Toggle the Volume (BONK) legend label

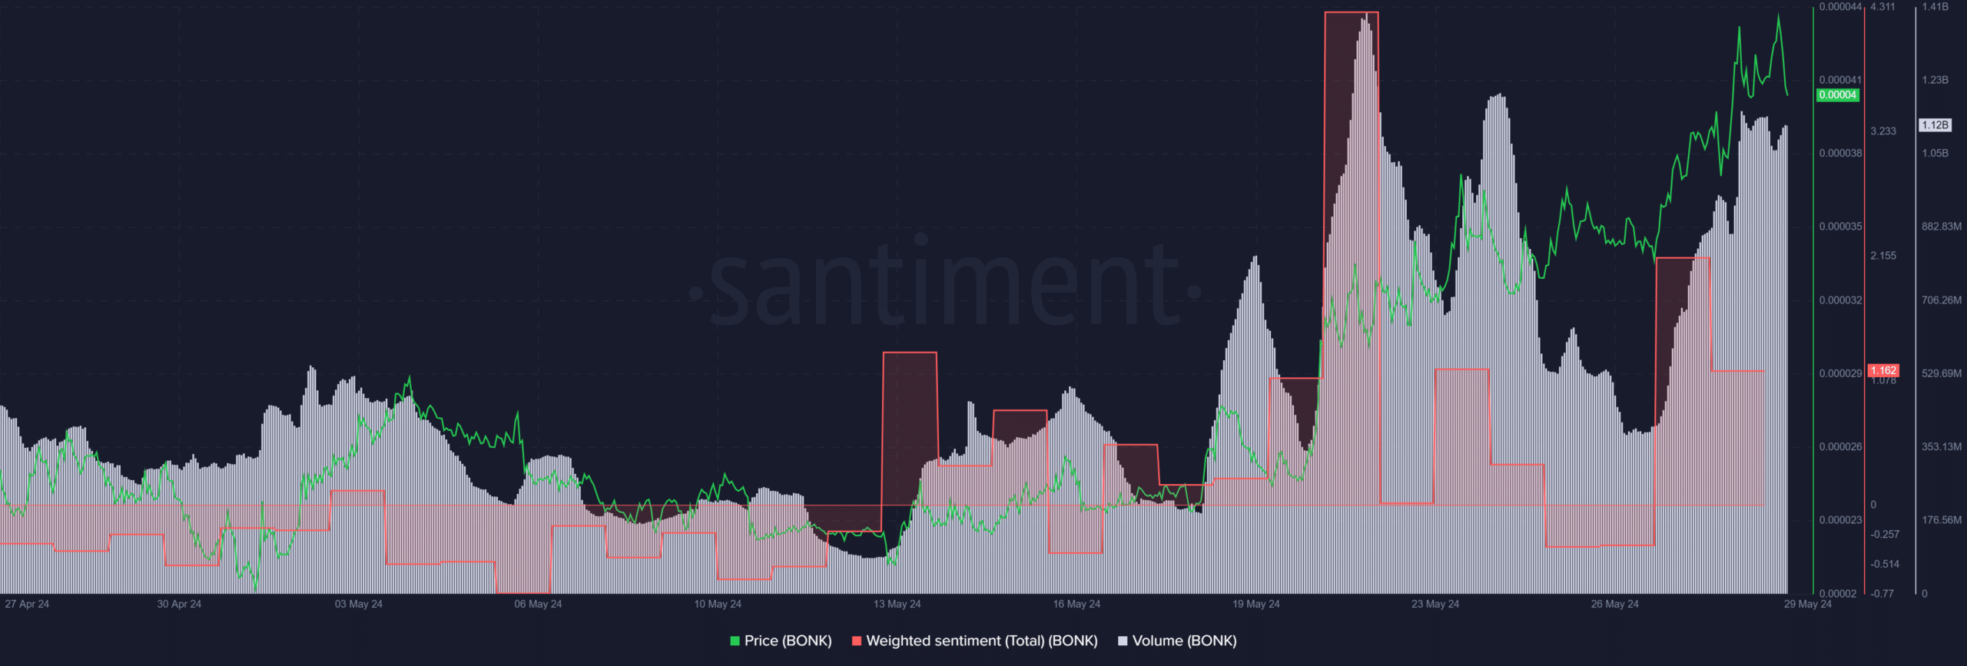1185,641
